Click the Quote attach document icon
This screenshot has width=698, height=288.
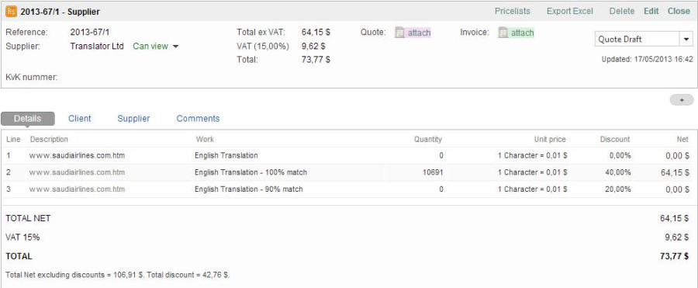(399, 33)
